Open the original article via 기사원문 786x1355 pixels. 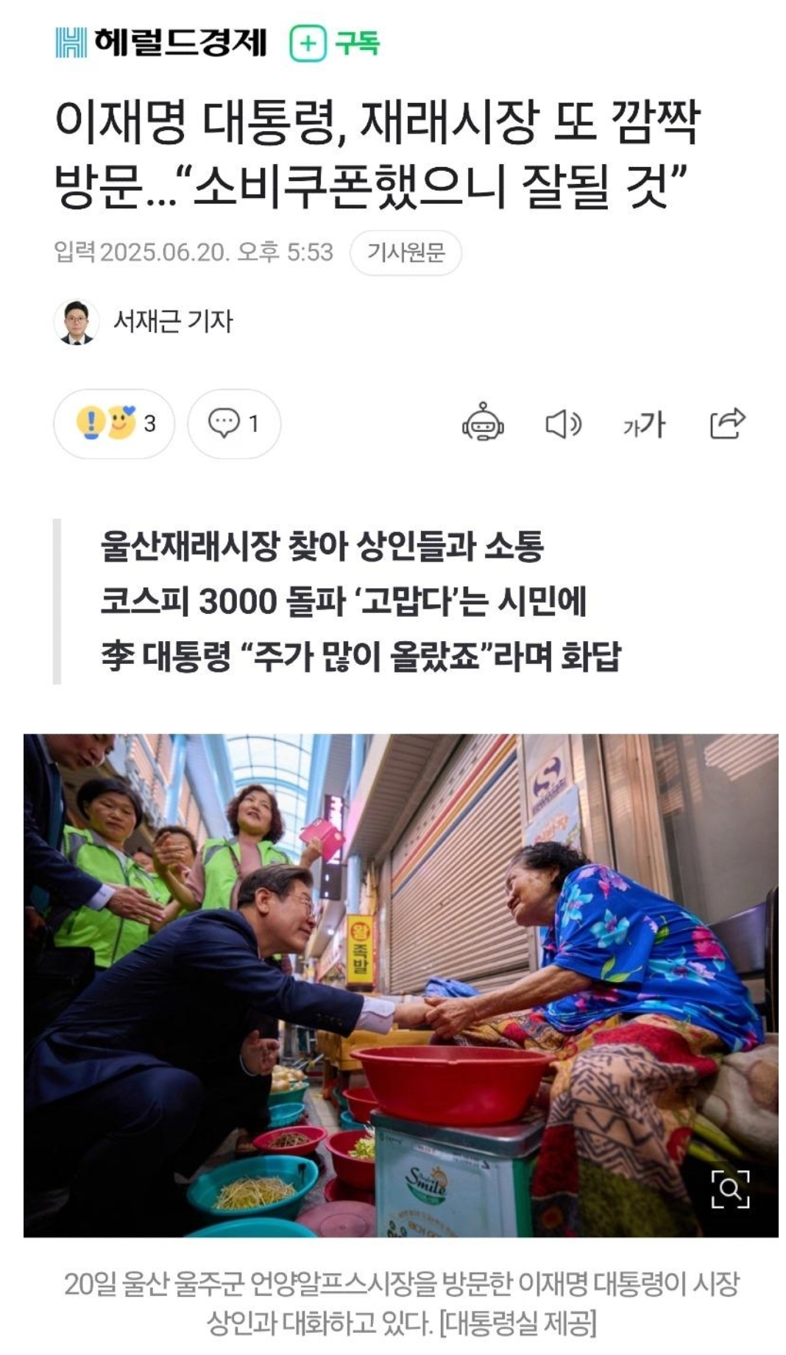pos(406,252)
